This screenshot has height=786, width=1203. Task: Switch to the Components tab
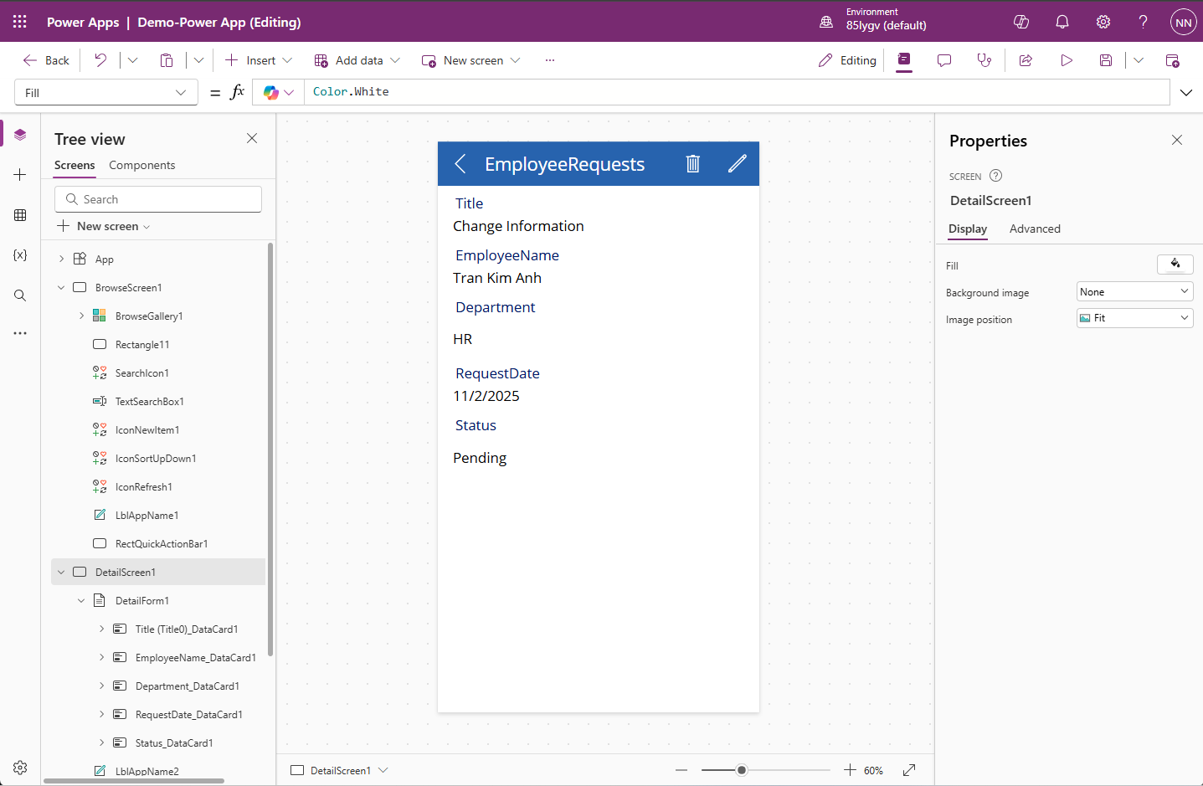coord(141,166)
